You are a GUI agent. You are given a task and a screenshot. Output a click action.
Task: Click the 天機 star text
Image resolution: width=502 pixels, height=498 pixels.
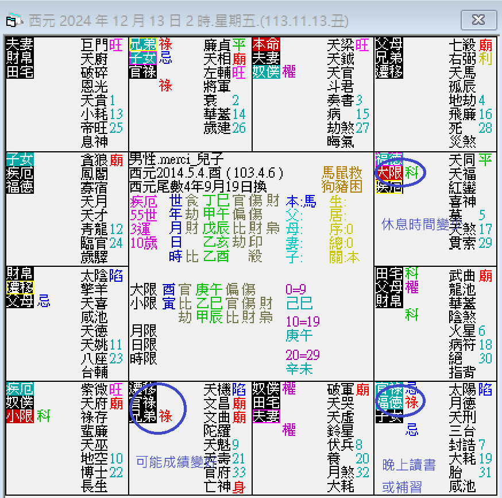[x=217, y=390]
